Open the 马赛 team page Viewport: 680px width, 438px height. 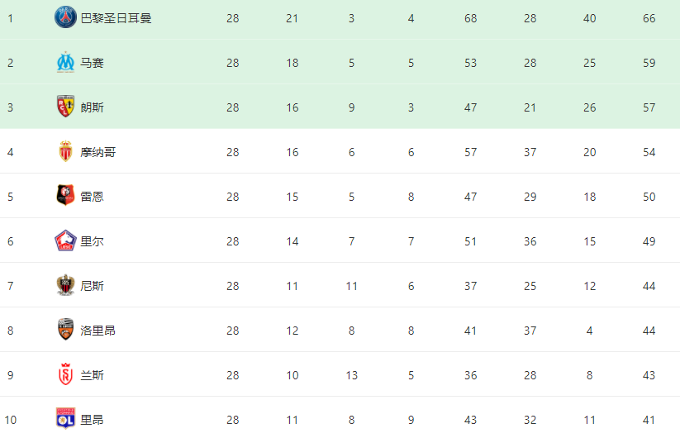coord(93,63)
